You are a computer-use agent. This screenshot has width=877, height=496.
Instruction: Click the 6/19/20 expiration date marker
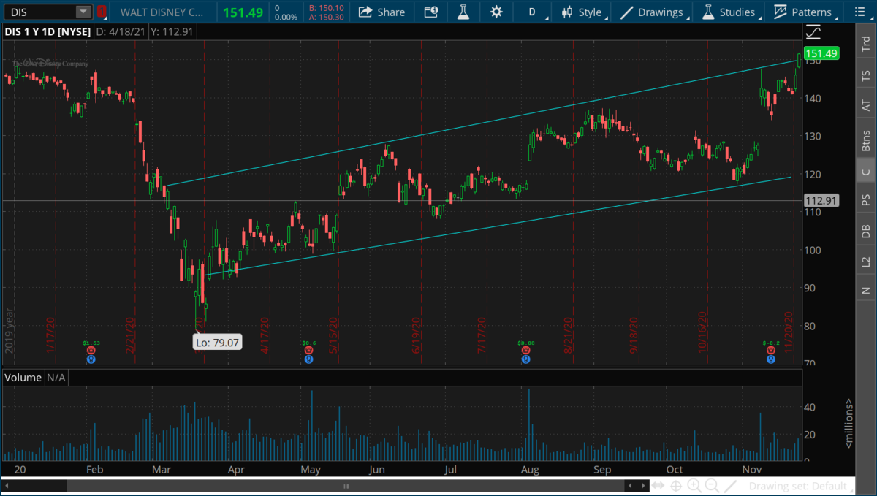(x=416, y=335)
